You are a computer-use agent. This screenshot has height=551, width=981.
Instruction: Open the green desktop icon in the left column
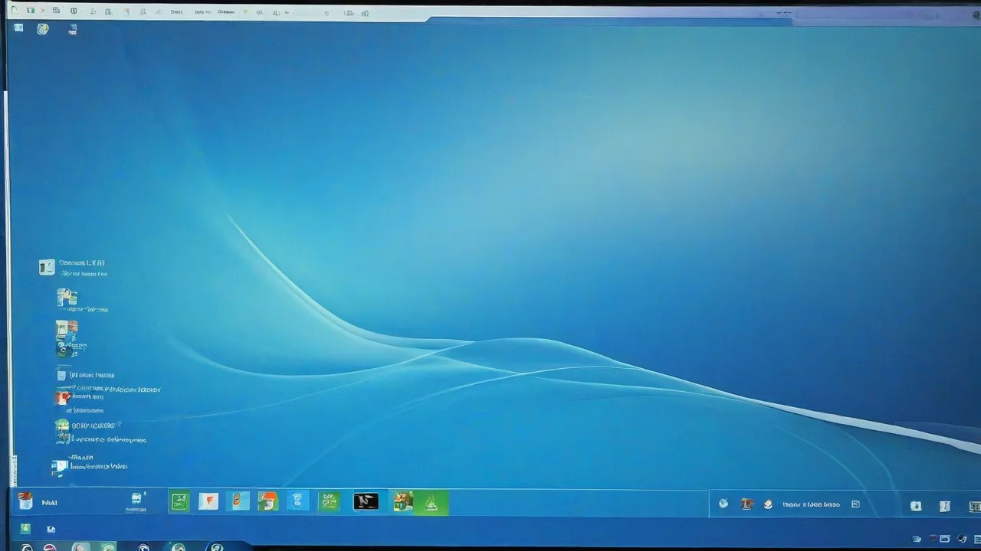[62, 431]
